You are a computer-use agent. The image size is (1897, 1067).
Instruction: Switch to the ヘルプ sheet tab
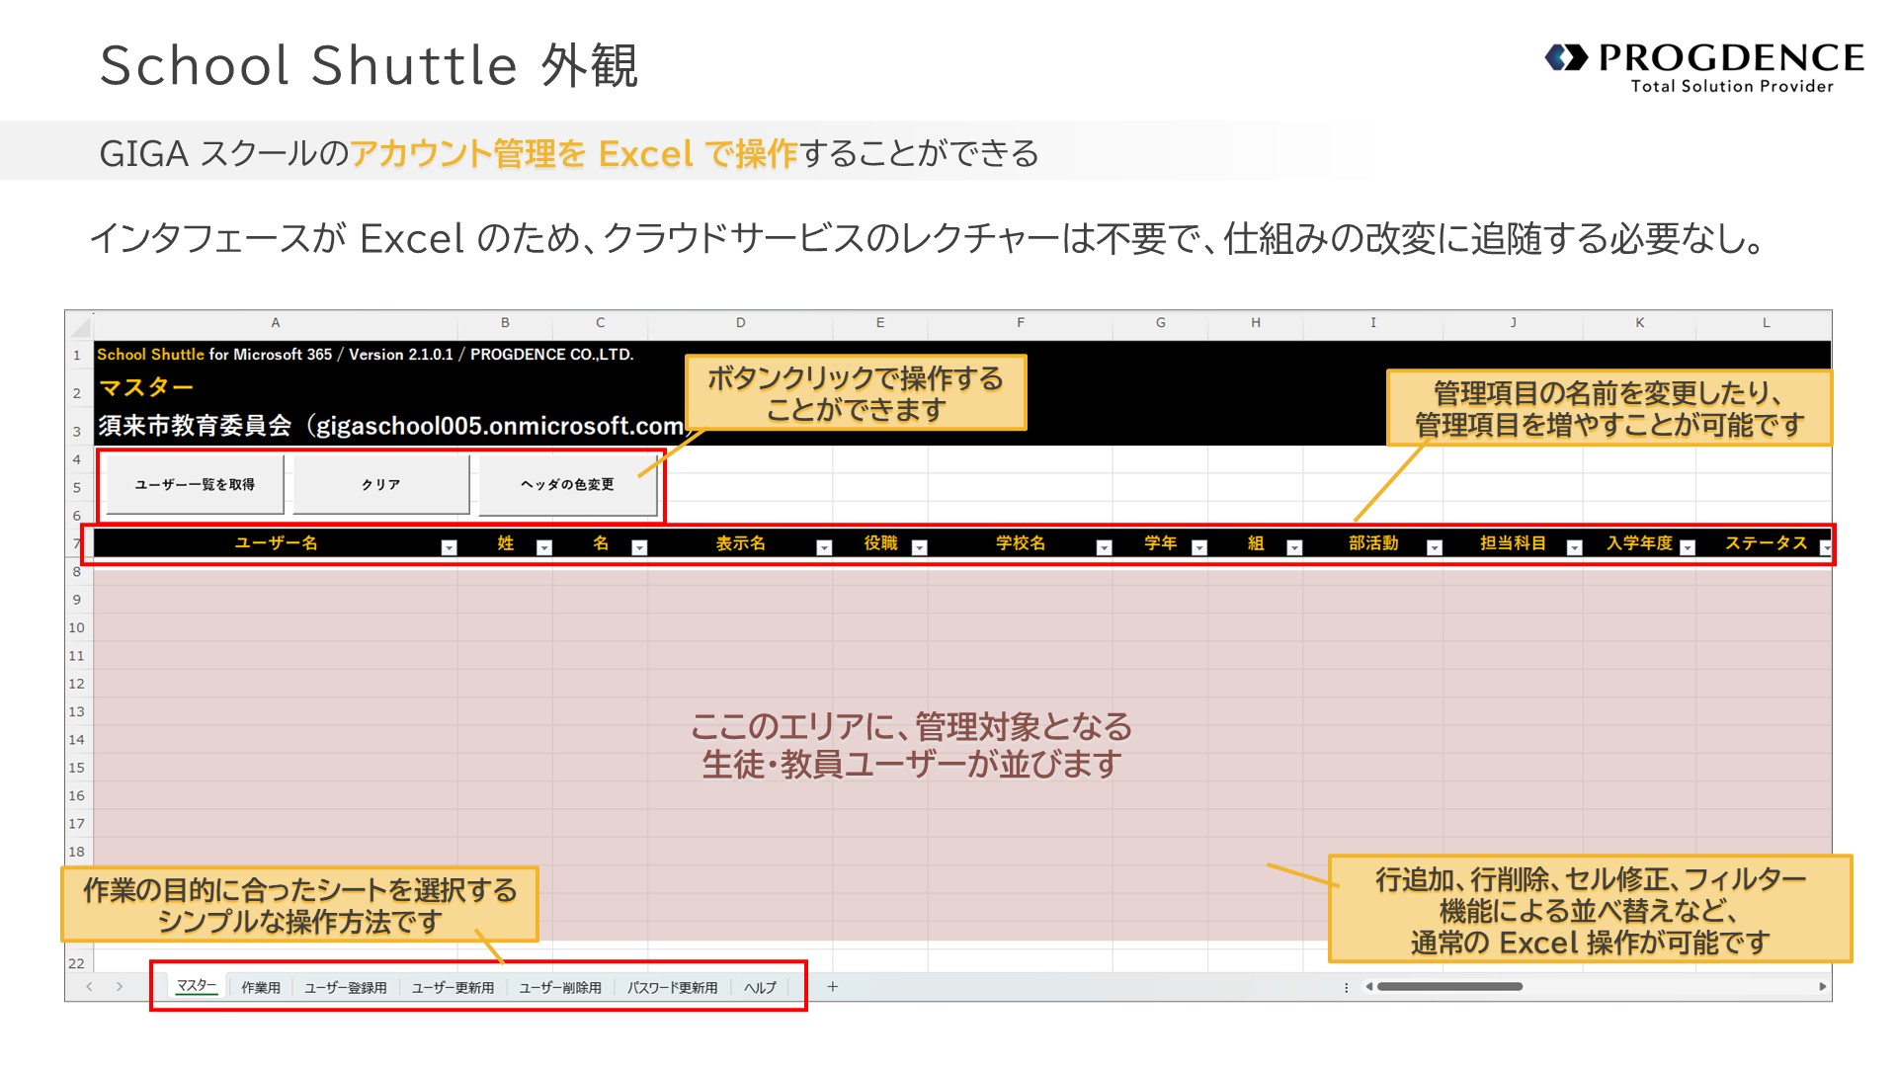click(760, 987)
